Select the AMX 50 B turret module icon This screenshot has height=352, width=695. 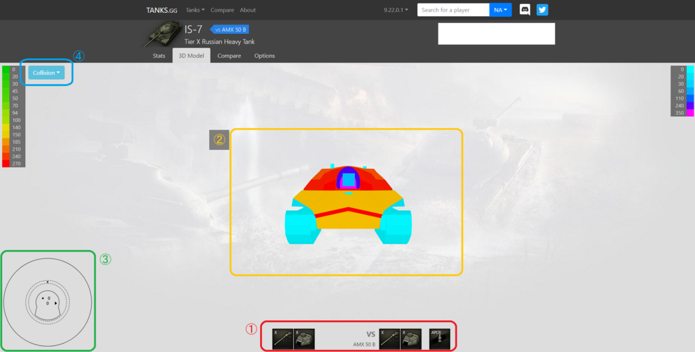[x=411, y=338]
